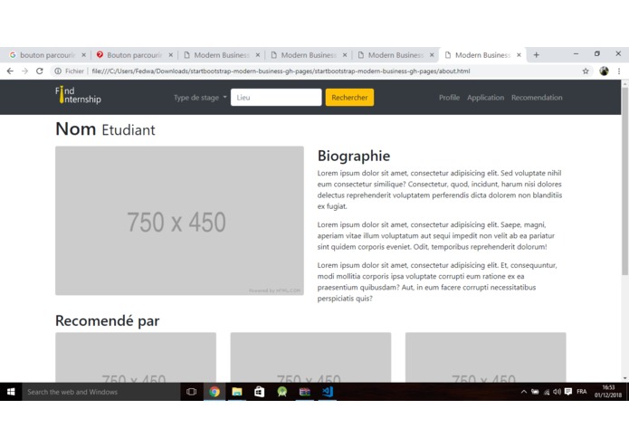629x447 pixels.
Task: Click the yellow Rechercher button
Action: [x=349, y=98]
